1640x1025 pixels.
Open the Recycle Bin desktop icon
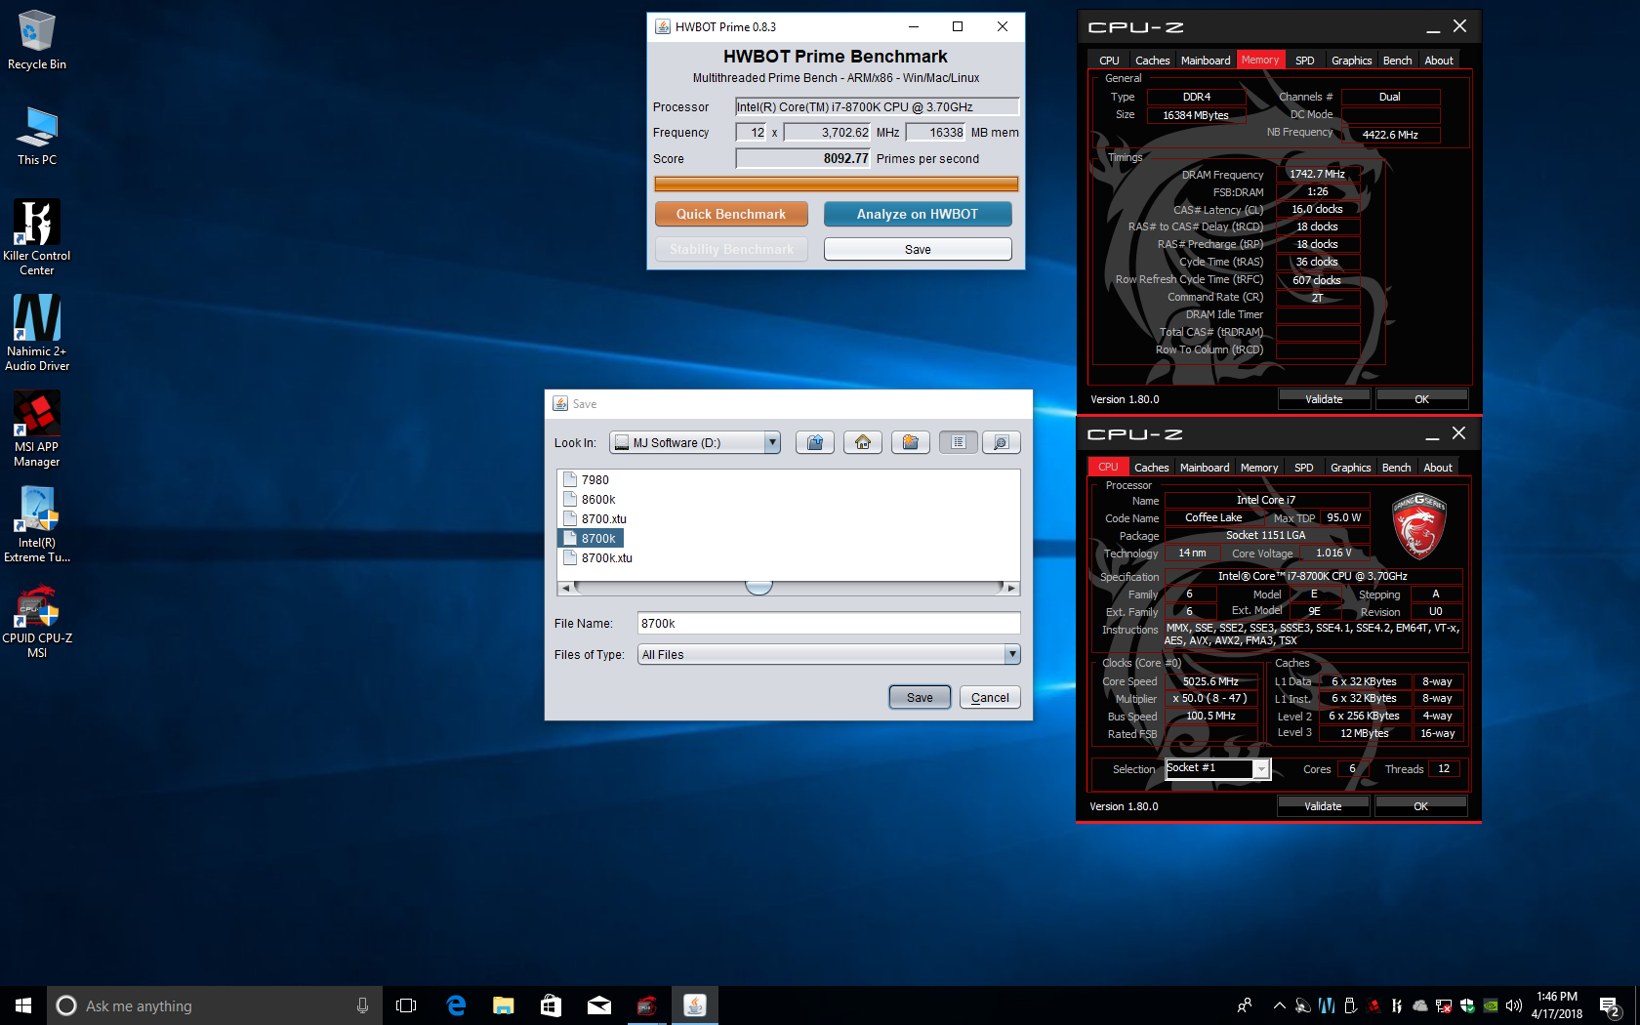coord(37,39)
